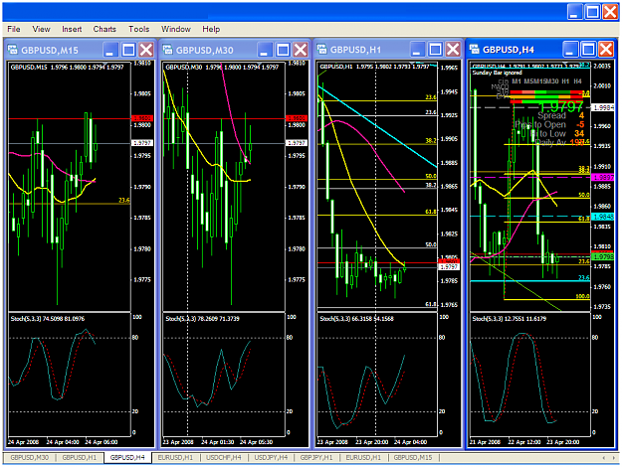Viewport: 622px width, 467px height.
Task: Switch to the GBPUSD,H1 bottom tab
Action: [x=80, y=457]
